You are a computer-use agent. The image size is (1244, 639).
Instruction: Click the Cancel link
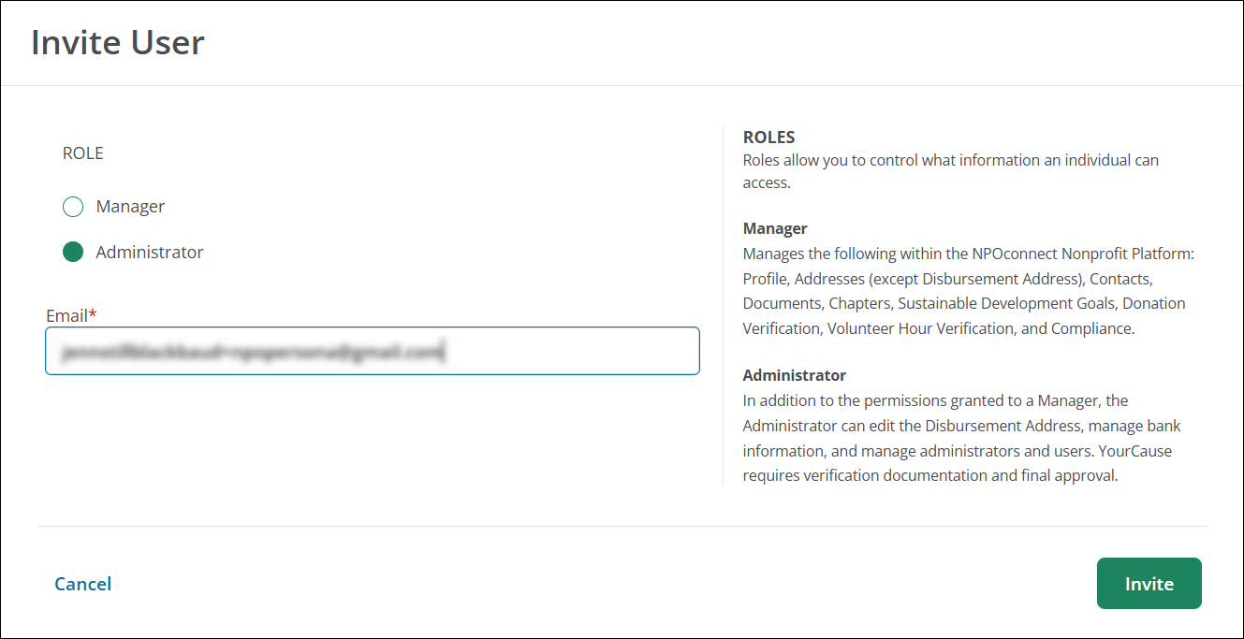pyautogui.click(x=83, y=584)
